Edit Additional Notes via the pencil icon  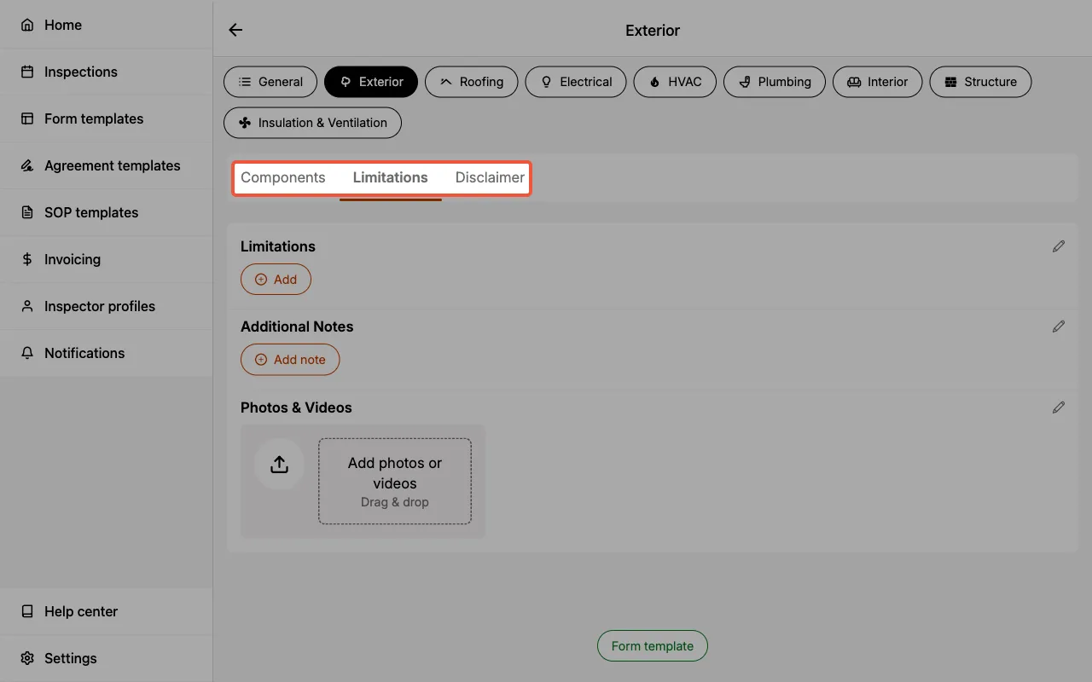[x=1059, y=326]
